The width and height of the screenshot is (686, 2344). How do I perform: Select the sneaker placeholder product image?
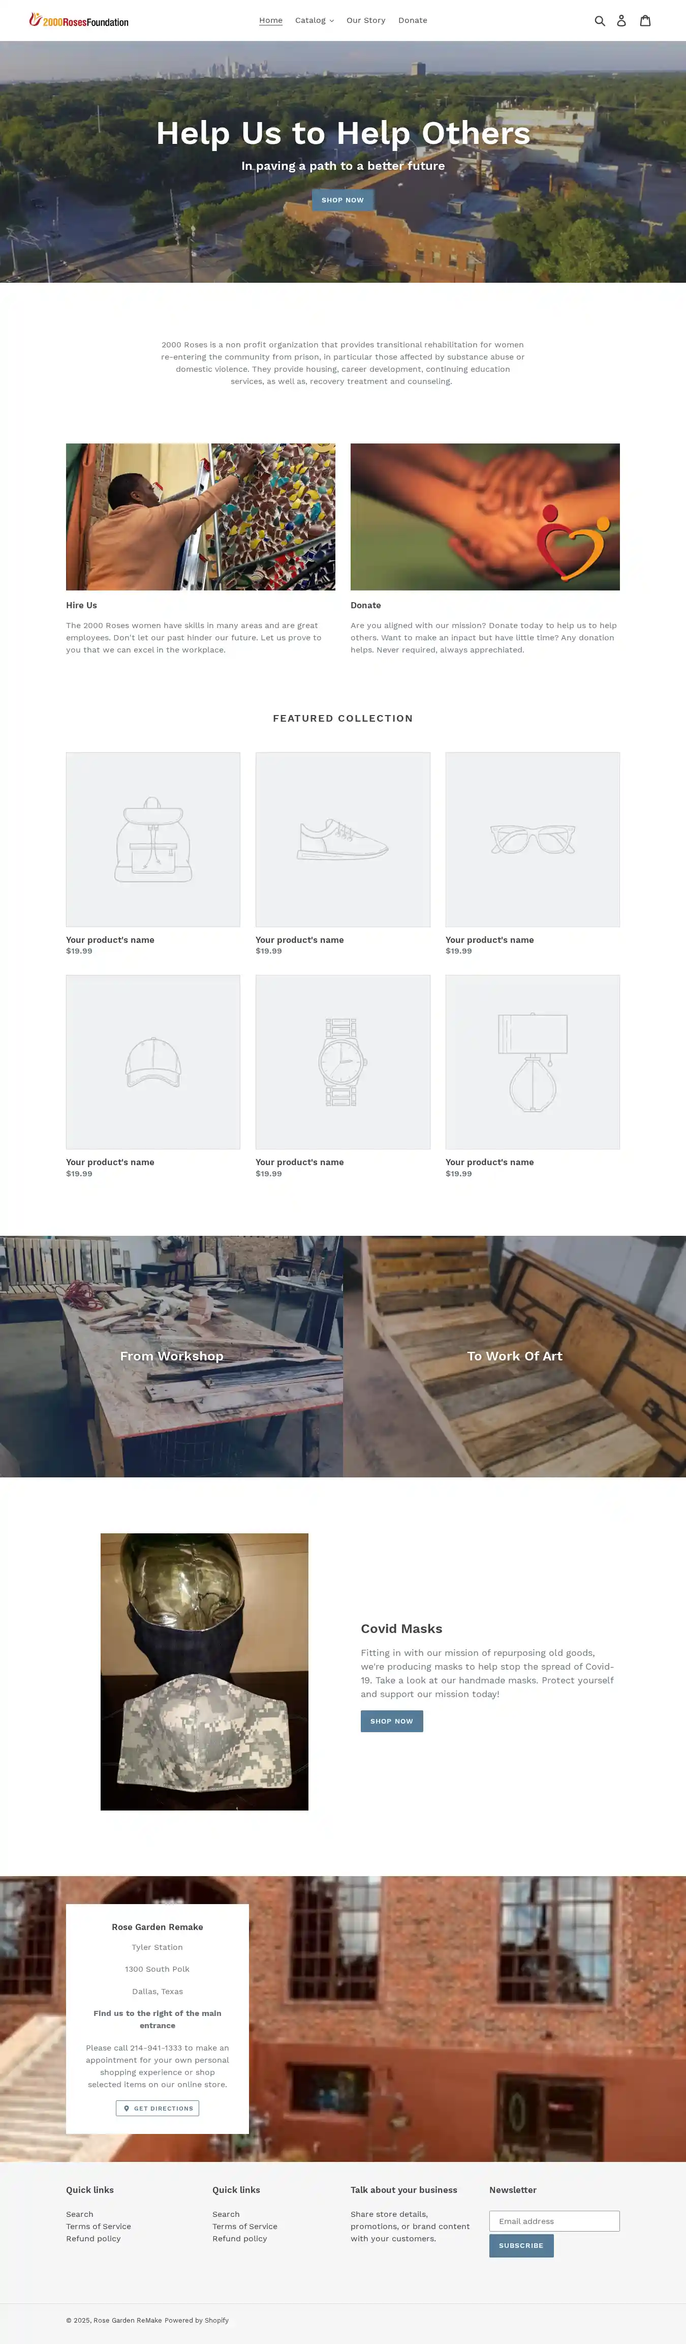tap(342, 839)
